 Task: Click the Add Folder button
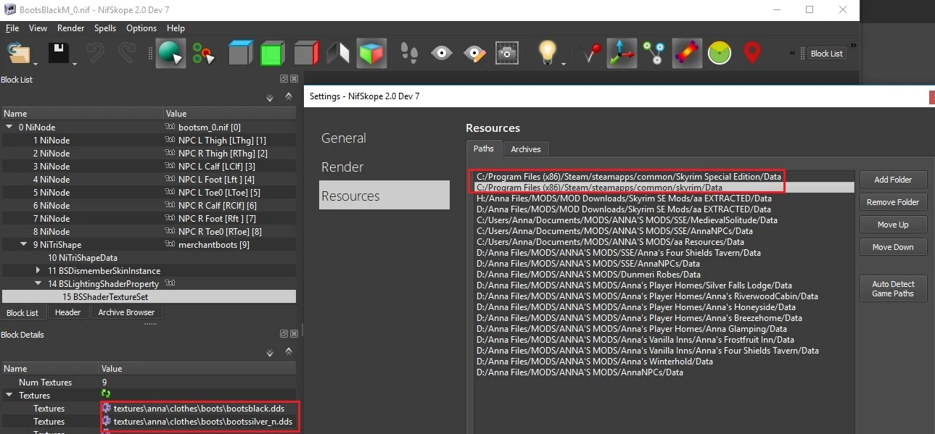click(x=893, y=180)
